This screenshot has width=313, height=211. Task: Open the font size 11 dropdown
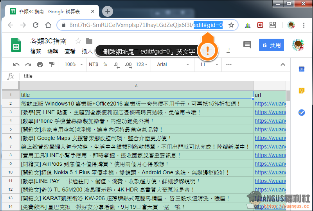209,64
